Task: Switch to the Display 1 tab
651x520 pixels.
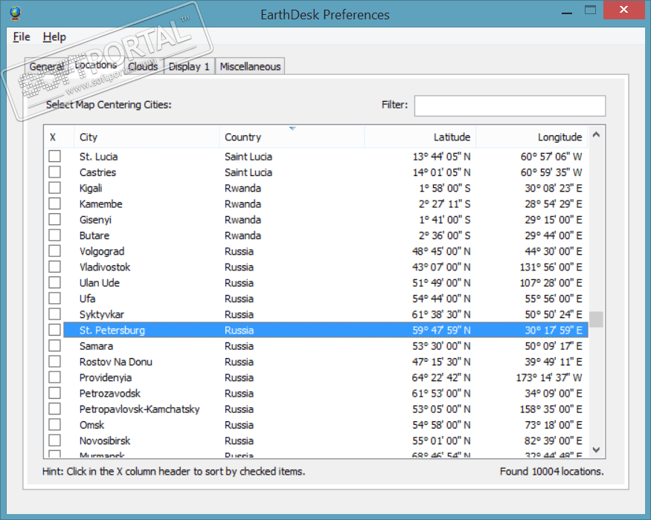Action: (189, 66)
